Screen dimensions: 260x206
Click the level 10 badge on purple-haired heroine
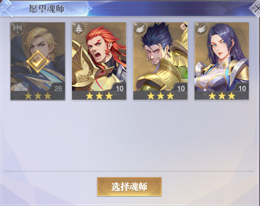pos(242,88)
